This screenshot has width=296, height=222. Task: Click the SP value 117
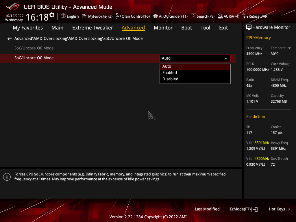[249, 133]
